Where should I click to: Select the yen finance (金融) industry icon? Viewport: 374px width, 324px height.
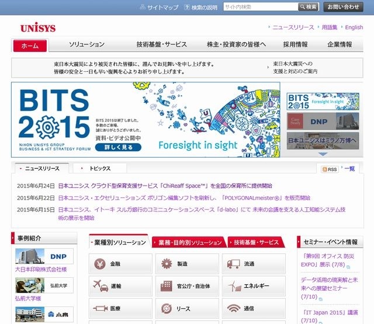pos(100,264)
